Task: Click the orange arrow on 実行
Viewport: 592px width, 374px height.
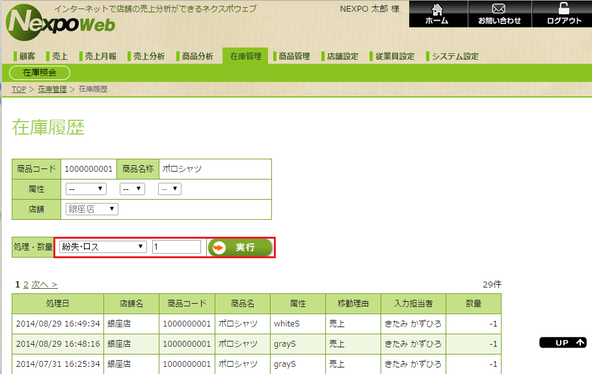Action: (219, 248)
